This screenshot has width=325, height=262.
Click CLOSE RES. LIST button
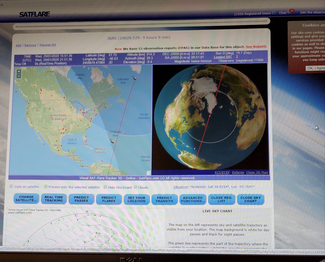click(x=222, y=199)
